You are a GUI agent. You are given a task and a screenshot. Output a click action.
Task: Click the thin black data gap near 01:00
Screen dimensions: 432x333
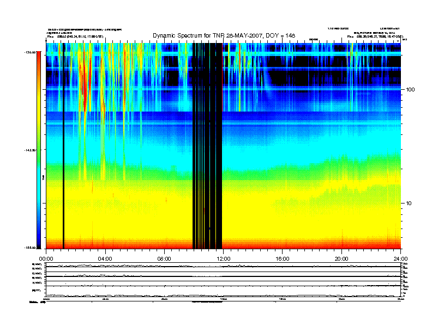pos(64,146)
